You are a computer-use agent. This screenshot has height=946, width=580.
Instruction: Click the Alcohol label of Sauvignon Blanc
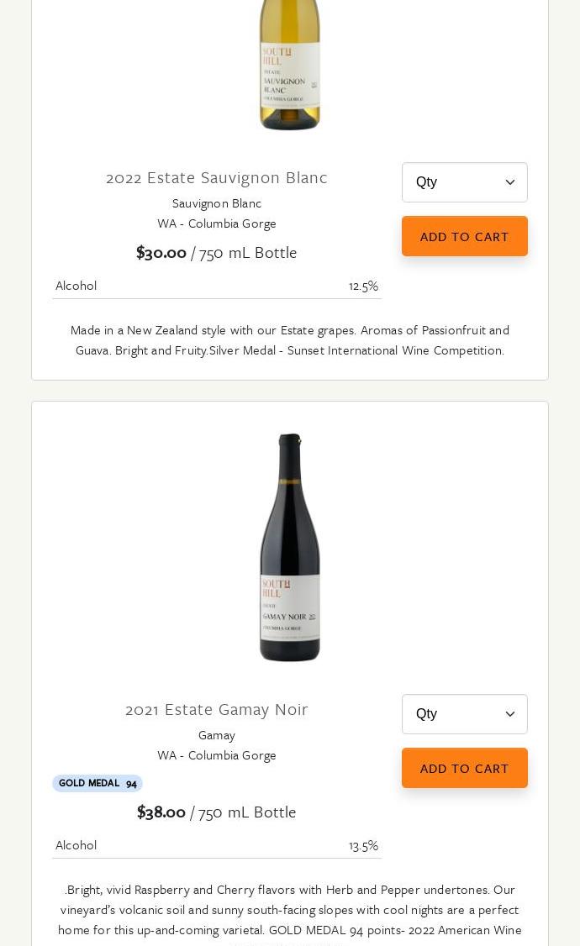(76, 286)
